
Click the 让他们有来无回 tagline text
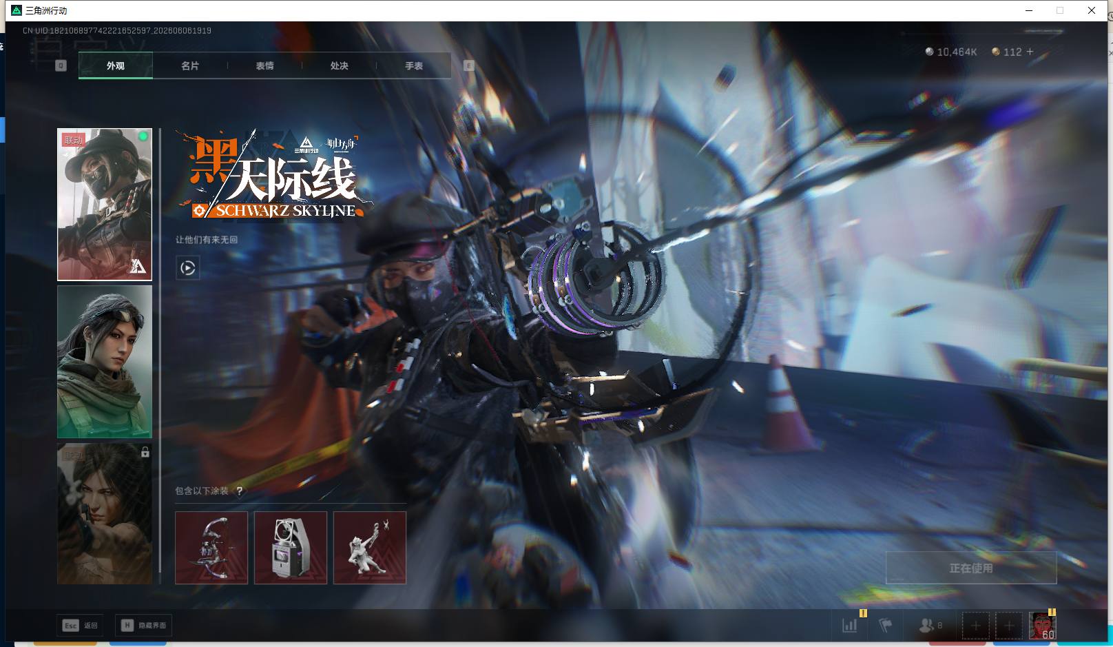pyautogui.click(x=207, y=240)
